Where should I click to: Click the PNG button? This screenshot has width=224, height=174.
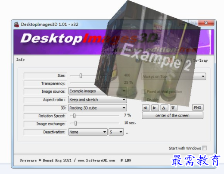click(198, 108)
